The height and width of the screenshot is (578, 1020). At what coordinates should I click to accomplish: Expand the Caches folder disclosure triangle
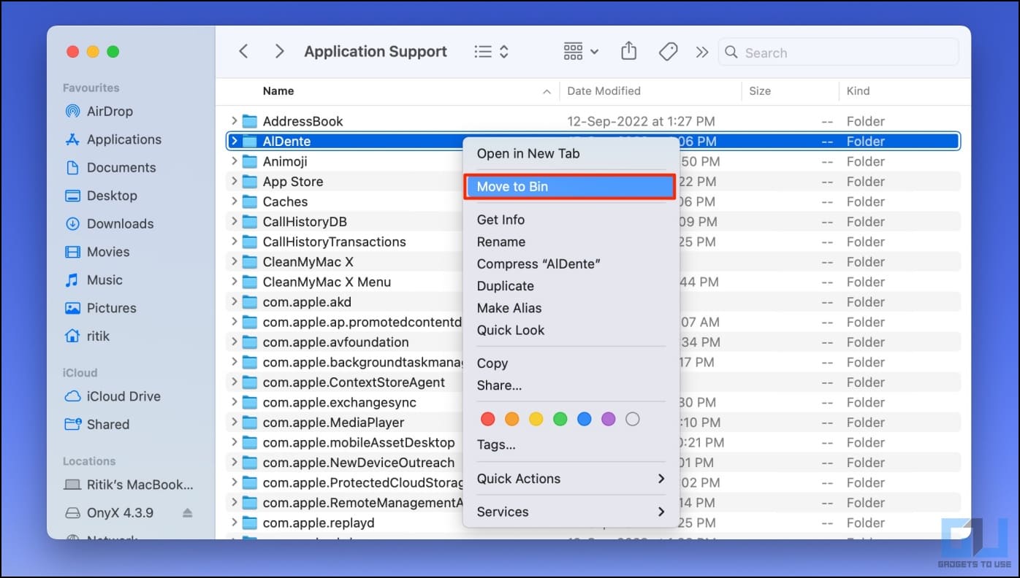click(234, 201)
